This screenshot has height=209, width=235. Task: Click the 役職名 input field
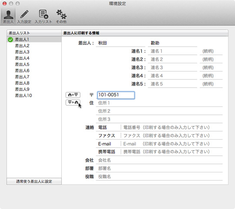(x=159, y=177)
